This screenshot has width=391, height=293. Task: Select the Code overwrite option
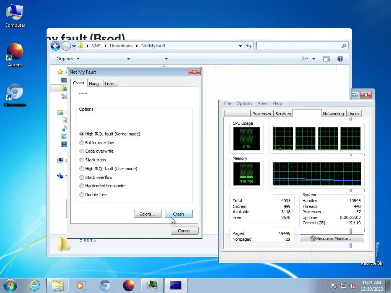(96, 151)
